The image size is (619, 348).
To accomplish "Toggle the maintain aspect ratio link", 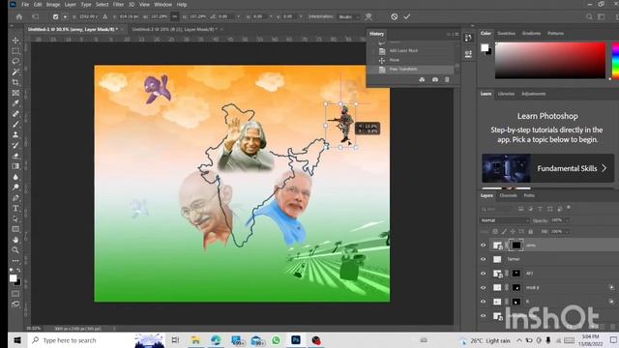I will point(175,16).
